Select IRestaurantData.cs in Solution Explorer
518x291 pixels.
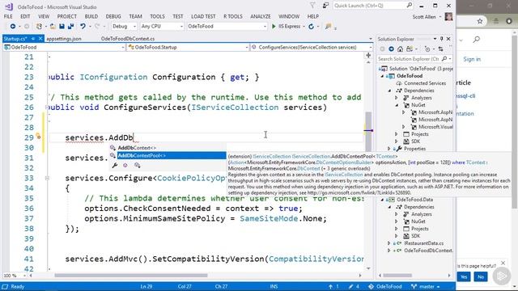[424, 243]
